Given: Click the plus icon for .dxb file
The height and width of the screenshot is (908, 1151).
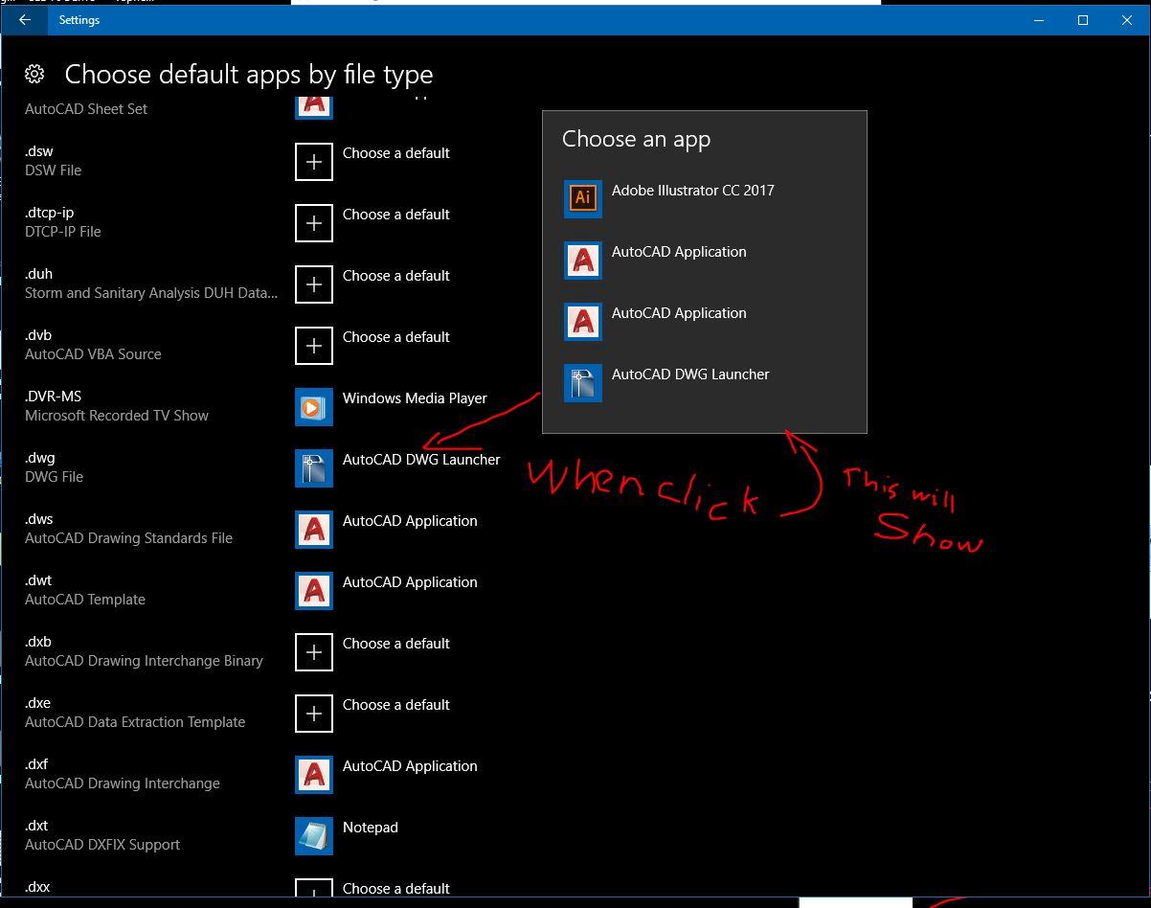Looking at the screenshot, I should tap(314, 652).
